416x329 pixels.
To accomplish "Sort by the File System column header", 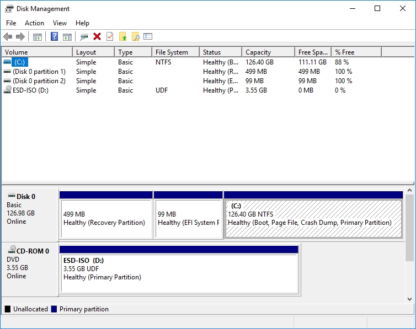I will pyautogui.click(x=176, y=52).
